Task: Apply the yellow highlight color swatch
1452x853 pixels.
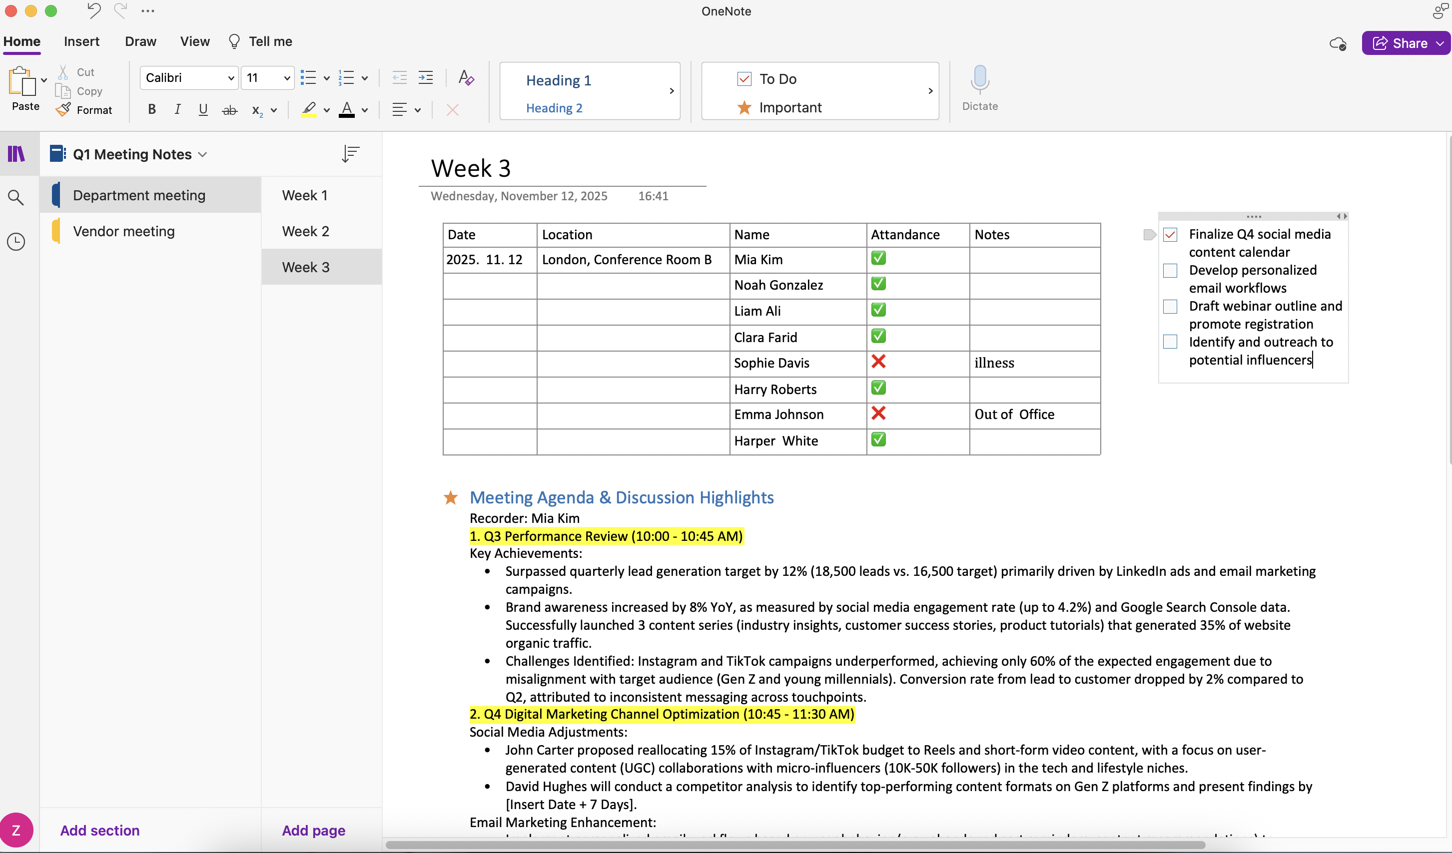Action: (309, 109)
